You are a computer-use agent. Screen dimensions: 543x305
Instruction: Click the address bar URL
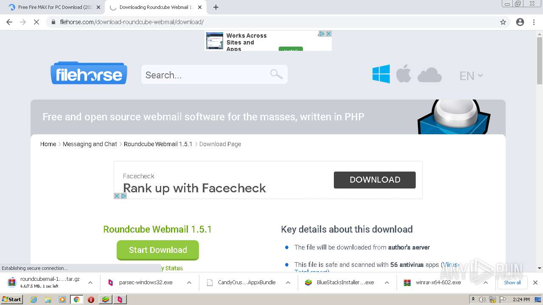click(132, 22)
